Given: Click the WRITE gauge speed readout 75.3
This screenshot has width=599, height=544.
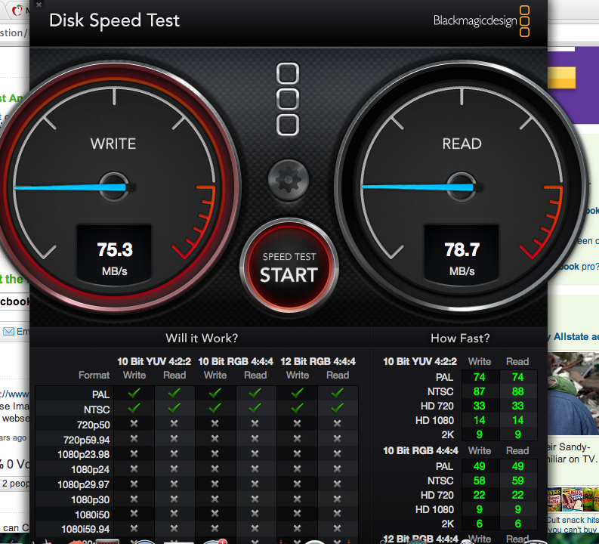Looking at the screenshot, I should (x=115, y=249).
